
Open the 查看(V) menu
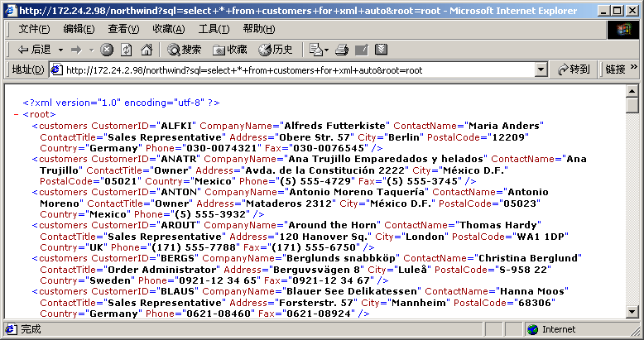(123, 29)
